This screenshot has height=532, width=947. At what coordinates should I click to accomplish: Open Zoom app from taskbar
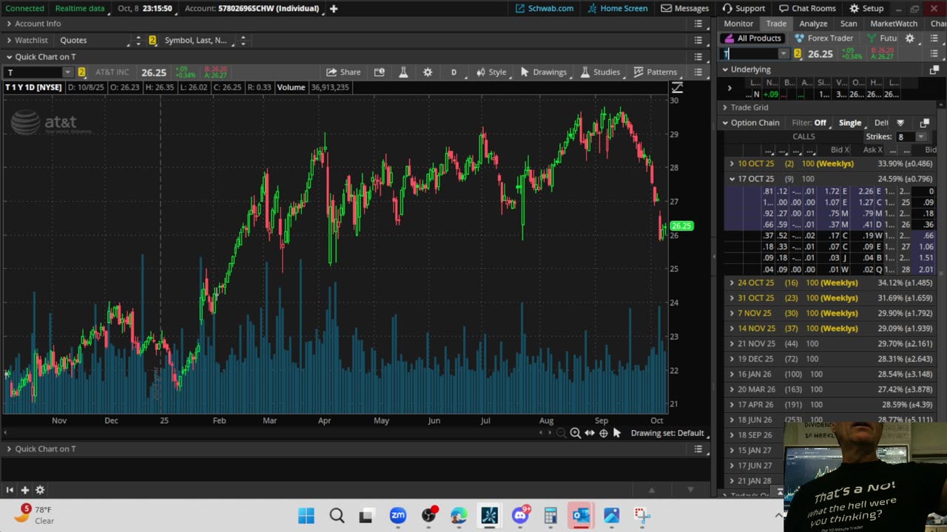(x=398, y=515)
